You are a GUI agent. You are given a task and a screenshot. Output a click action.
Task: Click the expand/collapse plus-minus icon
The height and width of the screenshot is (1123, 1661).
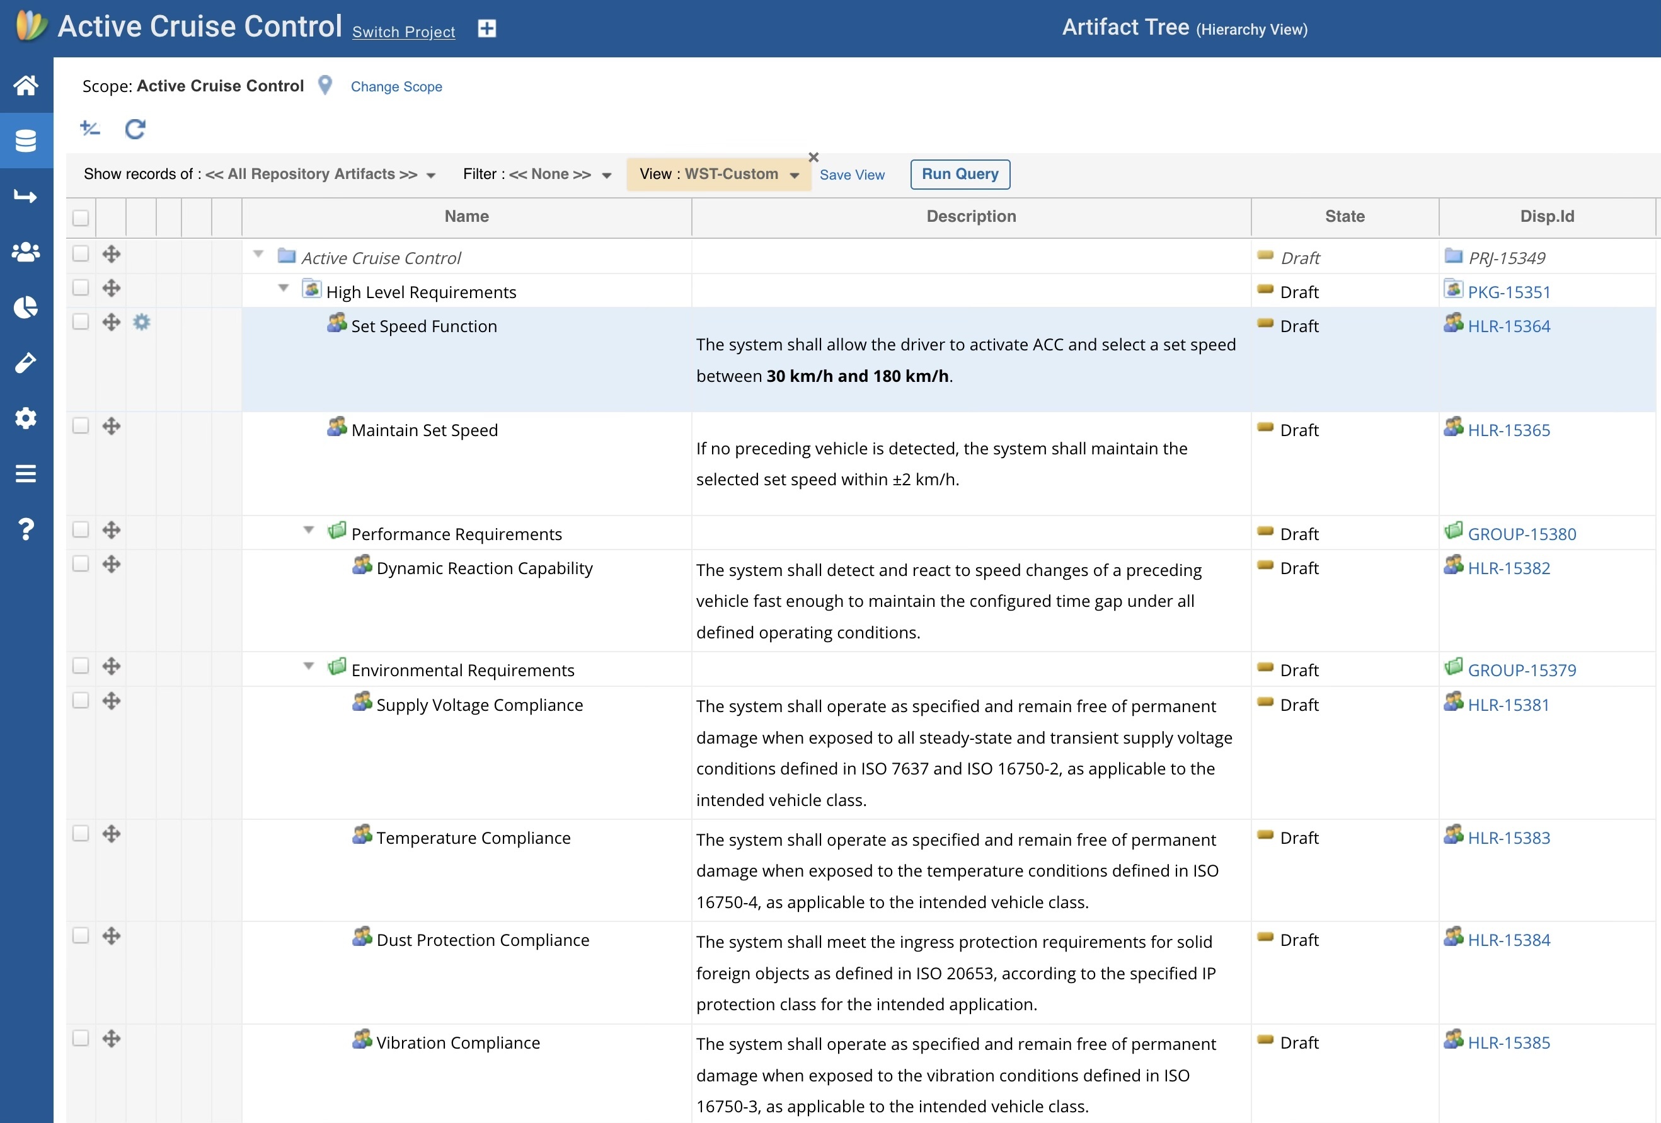click(90, 129)
